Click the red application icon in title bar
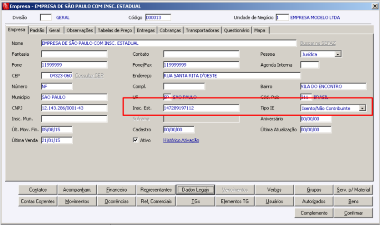Image resolution: width=380 pixels, height=225 pixels. tap(5, 6)
